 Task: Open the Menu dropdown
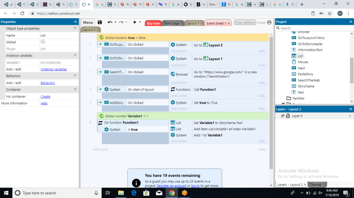tap(88, 22)
